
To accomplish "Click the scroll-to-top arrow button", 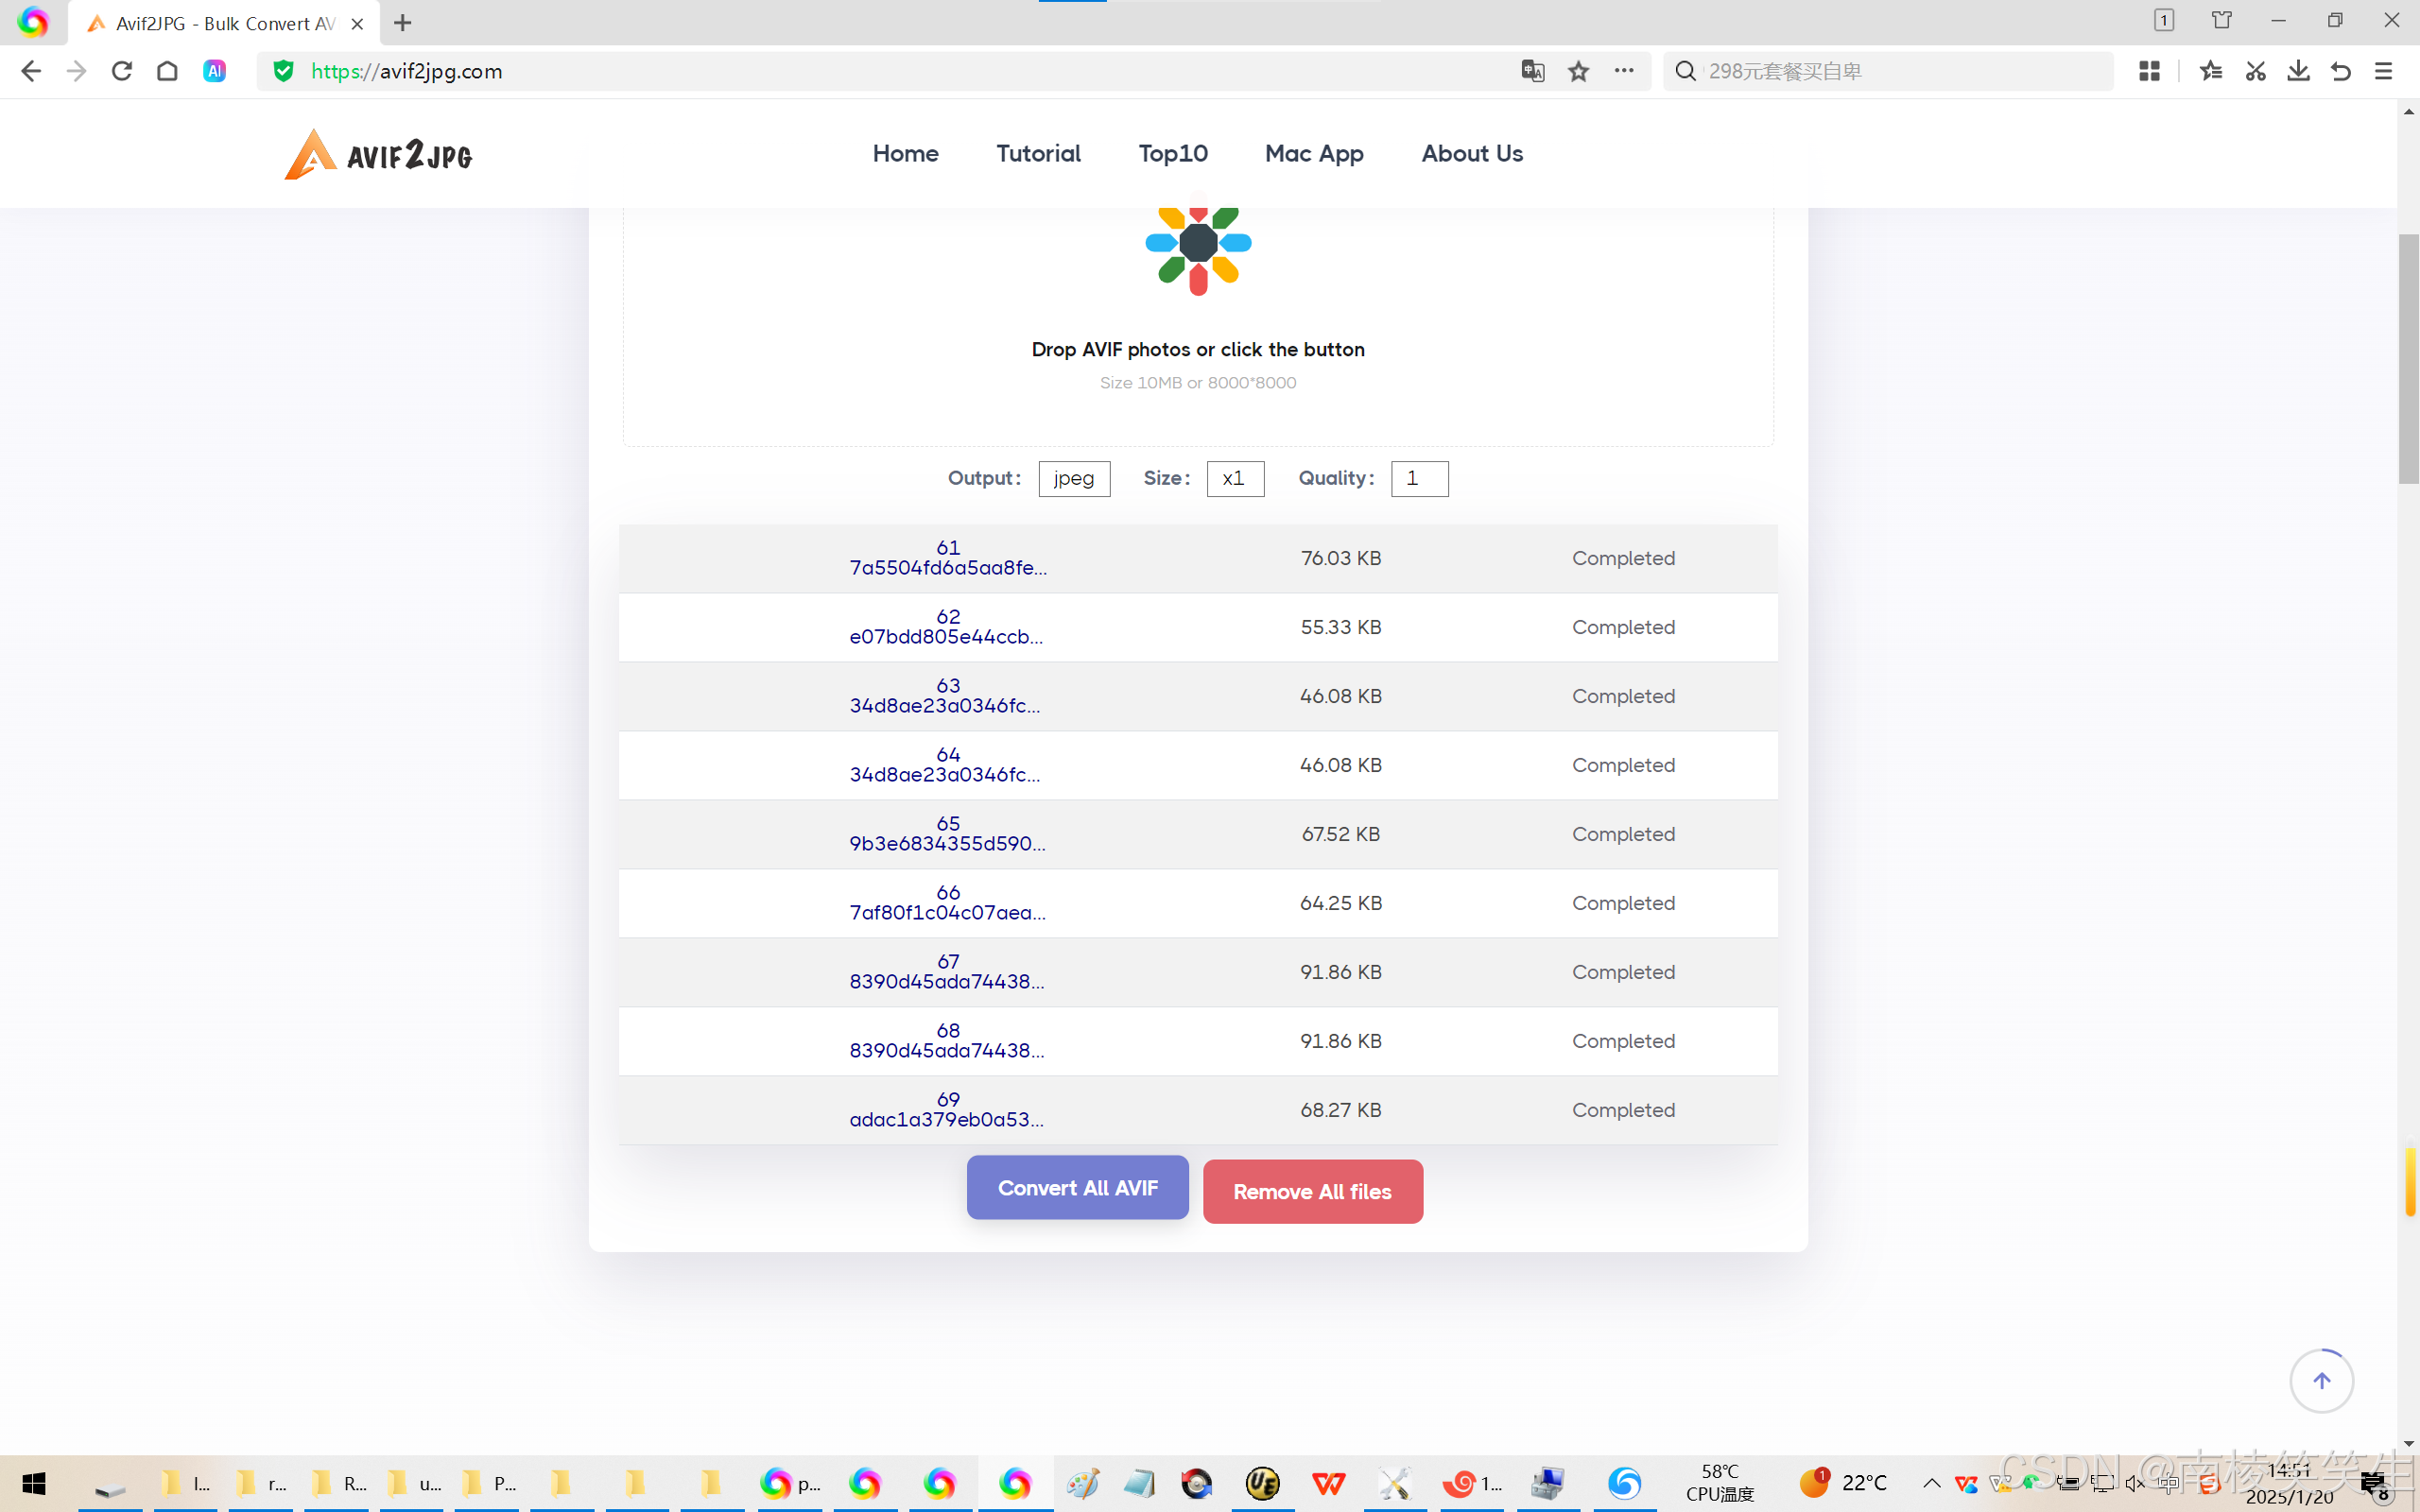I will (2321, 1380).
